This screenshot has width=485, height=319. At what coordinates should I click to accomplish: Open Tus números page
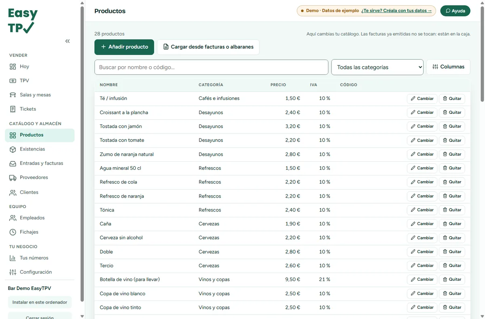(x=40, y=258)
